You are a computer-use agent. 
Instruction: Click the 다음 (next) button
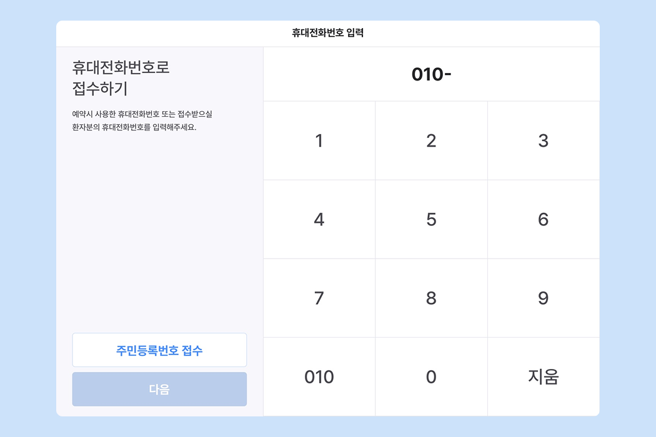coord(159,389)
